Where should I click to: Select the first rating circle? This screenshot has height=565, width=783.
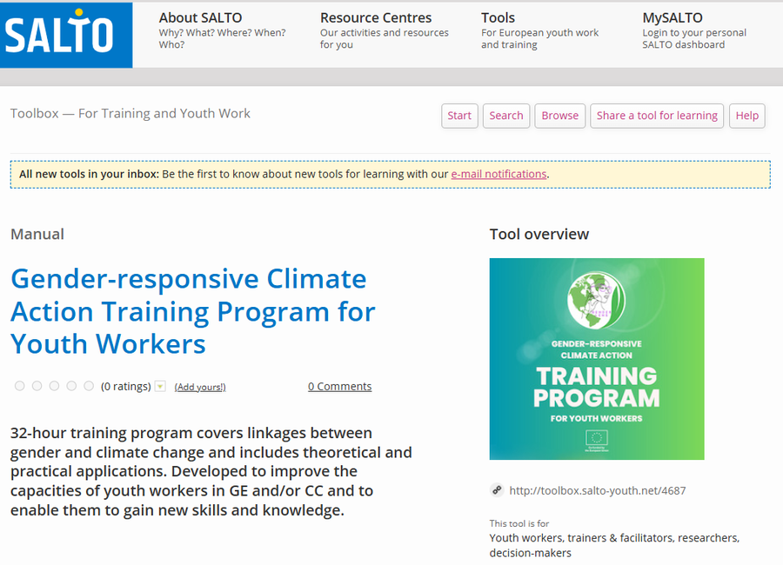pyautogui.click(x=19, y=386)
